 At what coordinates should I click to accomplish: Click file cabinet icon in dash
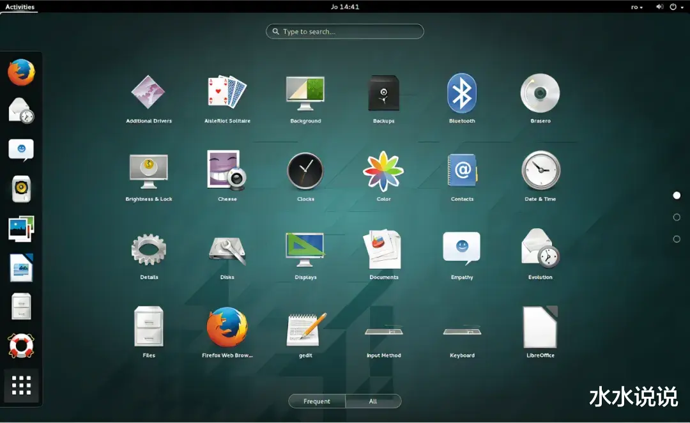coord(21,306)
